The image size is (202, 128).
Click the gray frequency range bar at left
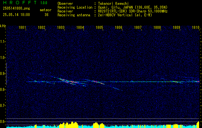click(6, 74)
